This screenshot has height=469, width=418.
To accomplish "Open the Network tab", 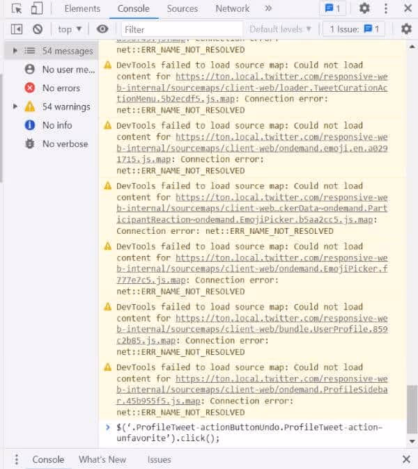I will tap(233, 8).
